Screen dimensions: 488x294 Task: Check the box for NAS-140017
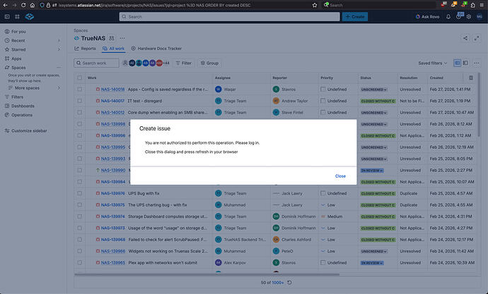pos(80,101)
